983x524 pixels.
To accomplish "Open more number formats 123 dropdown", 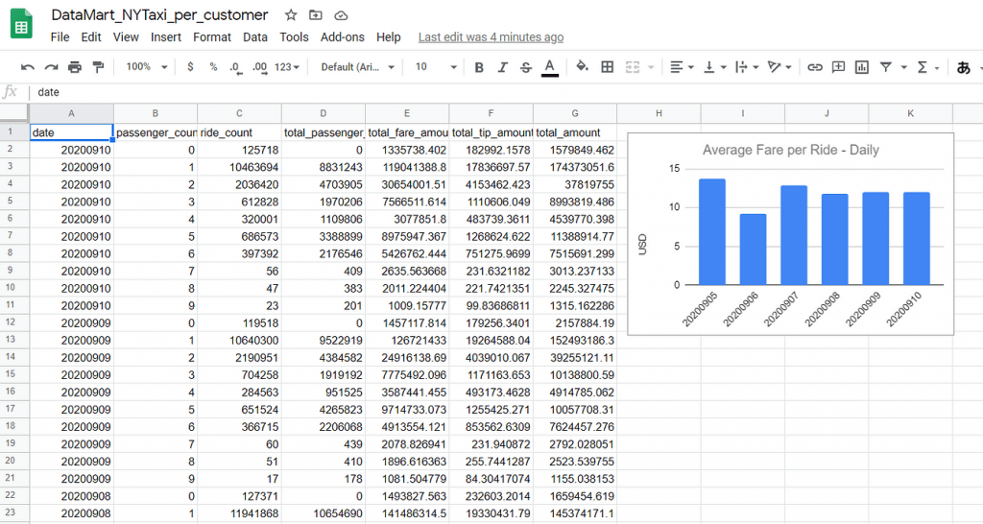I will [287, 67].
